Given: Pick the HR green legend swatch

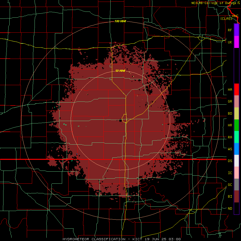Looking at the screenshot, I should point(236,125).
